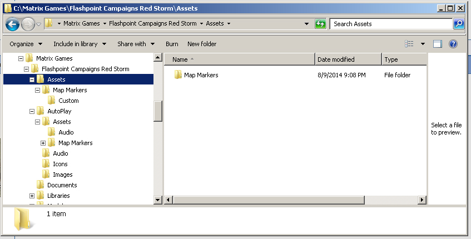Collapse the AutoPlay tree node
Image resolution: width=471 pixels, height=239 pixels.
click(32, 111)
